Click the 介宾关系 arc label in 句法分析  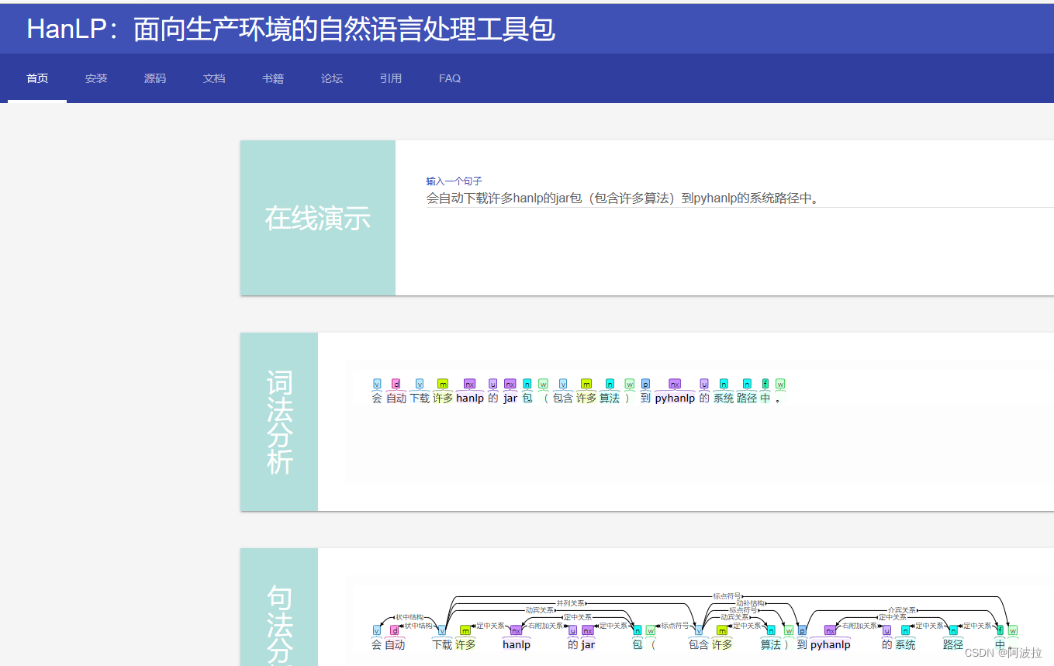pyautogui.click(x=903, y=610)
